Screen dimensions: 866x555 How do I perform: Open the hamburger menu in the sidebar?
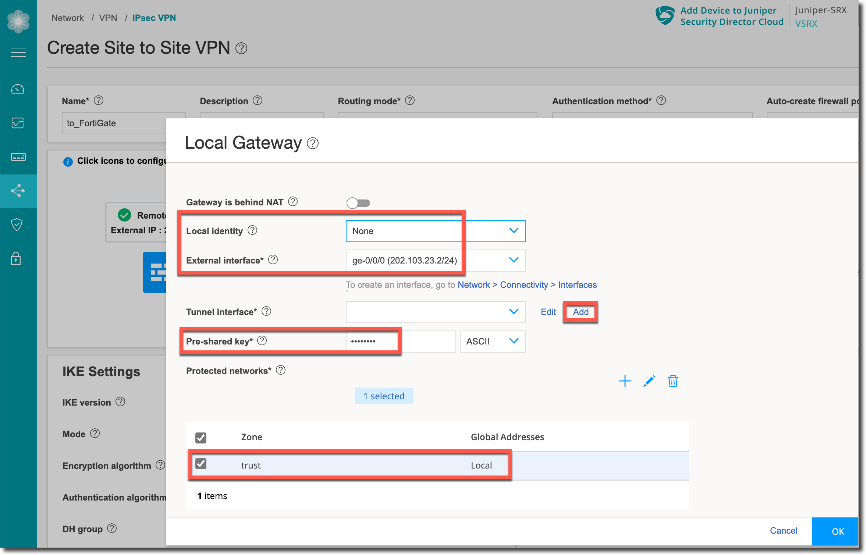18,53
